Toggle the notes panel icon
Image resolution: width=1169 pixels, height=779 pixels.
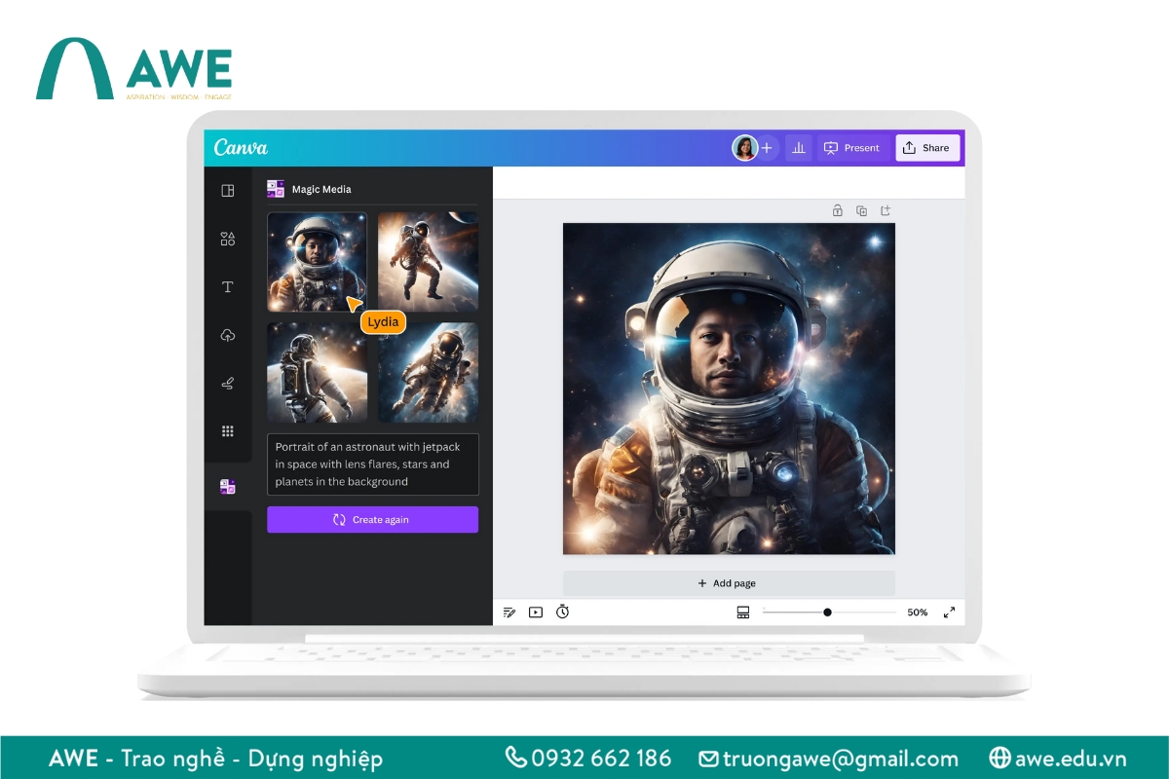point(509,612)
